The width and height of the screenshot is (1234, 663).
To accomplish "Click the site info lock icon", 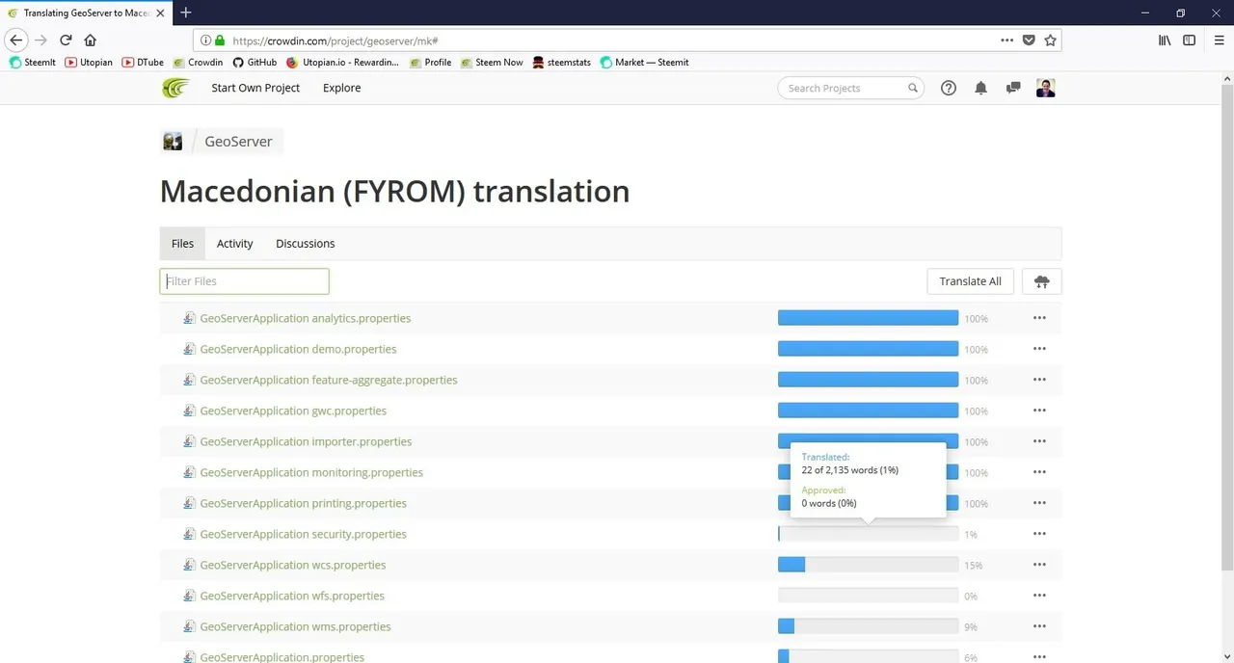I will pyautogui.click(x=220, y=40).
